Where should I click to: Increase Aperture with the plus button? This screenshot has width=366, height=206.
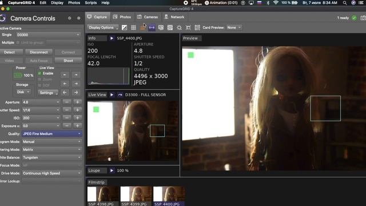pyautogui.click(x=78, y=102)
